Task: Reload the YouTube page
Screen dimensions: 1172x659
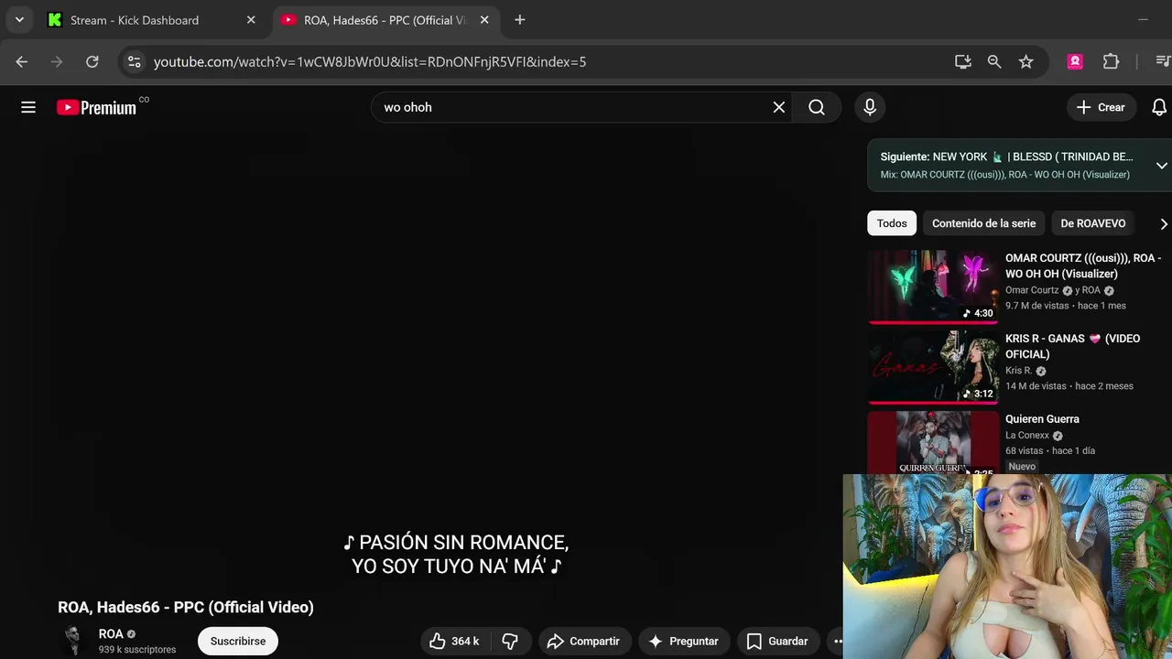Action: coord(92,61)
